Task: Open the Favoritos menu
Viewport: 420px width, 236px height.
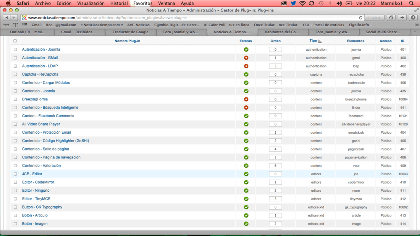Action: pyautogui.click(x=142, y=3)
